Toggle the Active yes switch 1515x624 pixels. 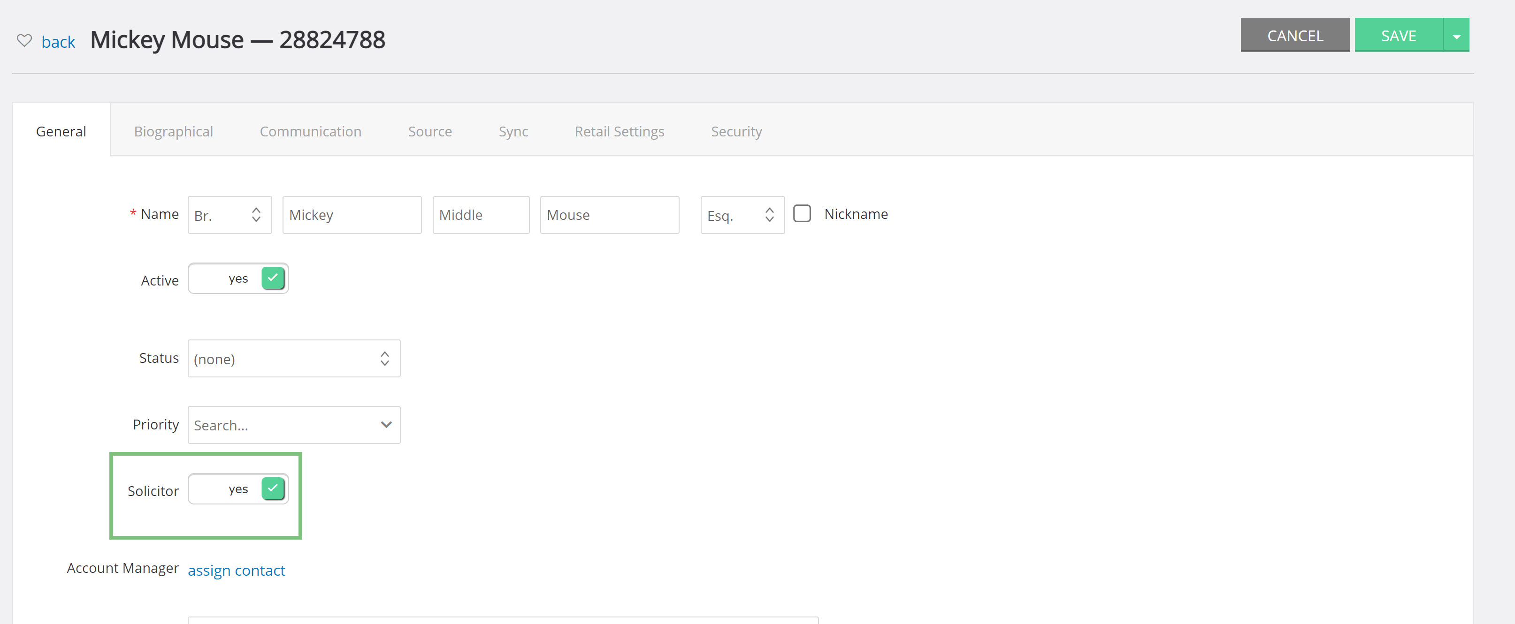238,278
